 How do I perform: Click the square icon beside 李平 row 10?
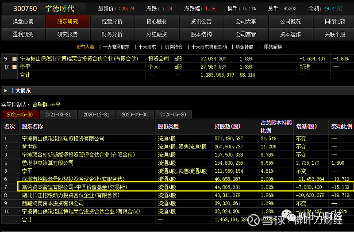click(x=15, y=67)
